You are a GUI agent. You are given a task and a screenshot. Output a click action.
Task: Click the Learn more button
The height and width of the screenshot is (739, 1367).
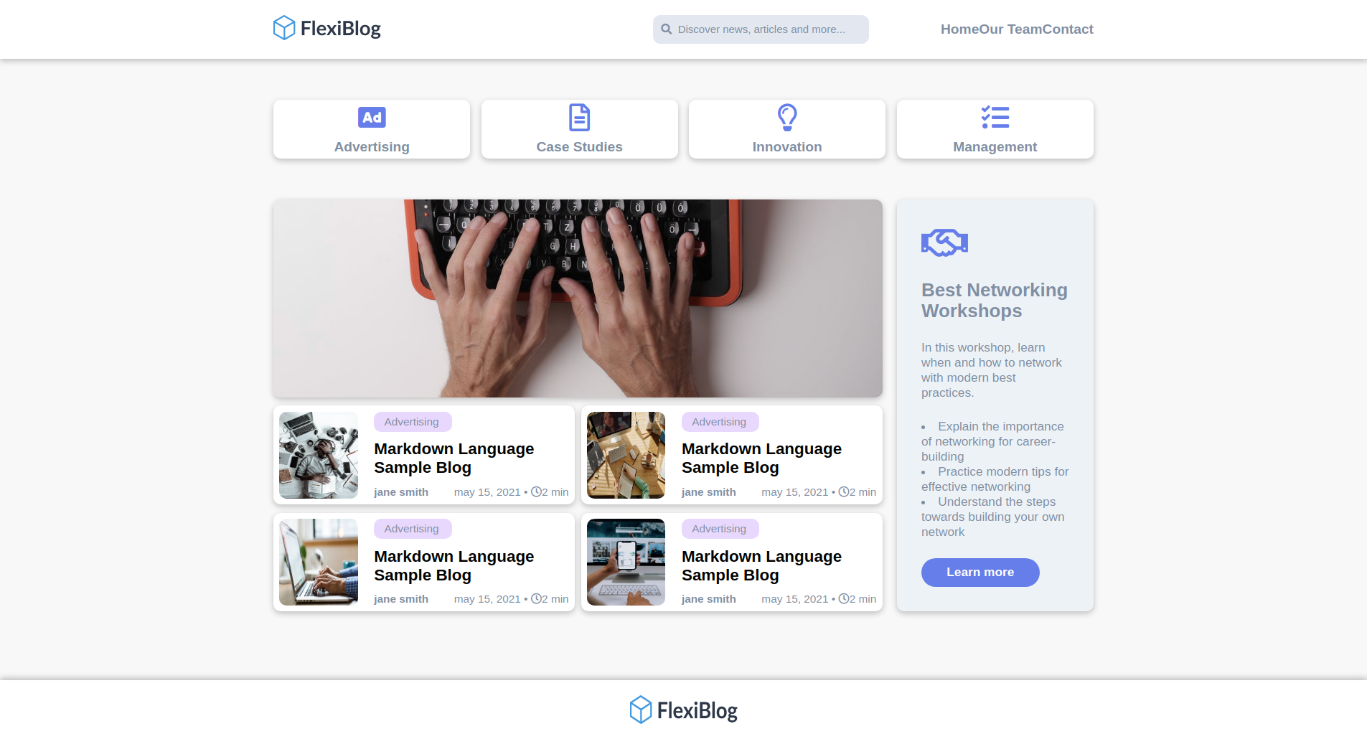coord(980,573)
